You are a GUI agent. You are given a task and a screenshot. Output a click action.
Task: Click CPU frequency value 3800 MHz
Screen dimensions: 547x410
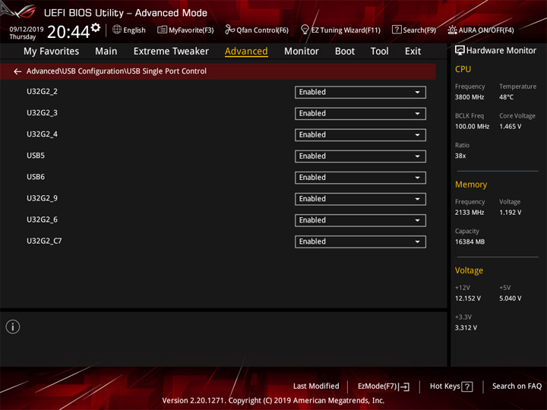tap(470, 97)
